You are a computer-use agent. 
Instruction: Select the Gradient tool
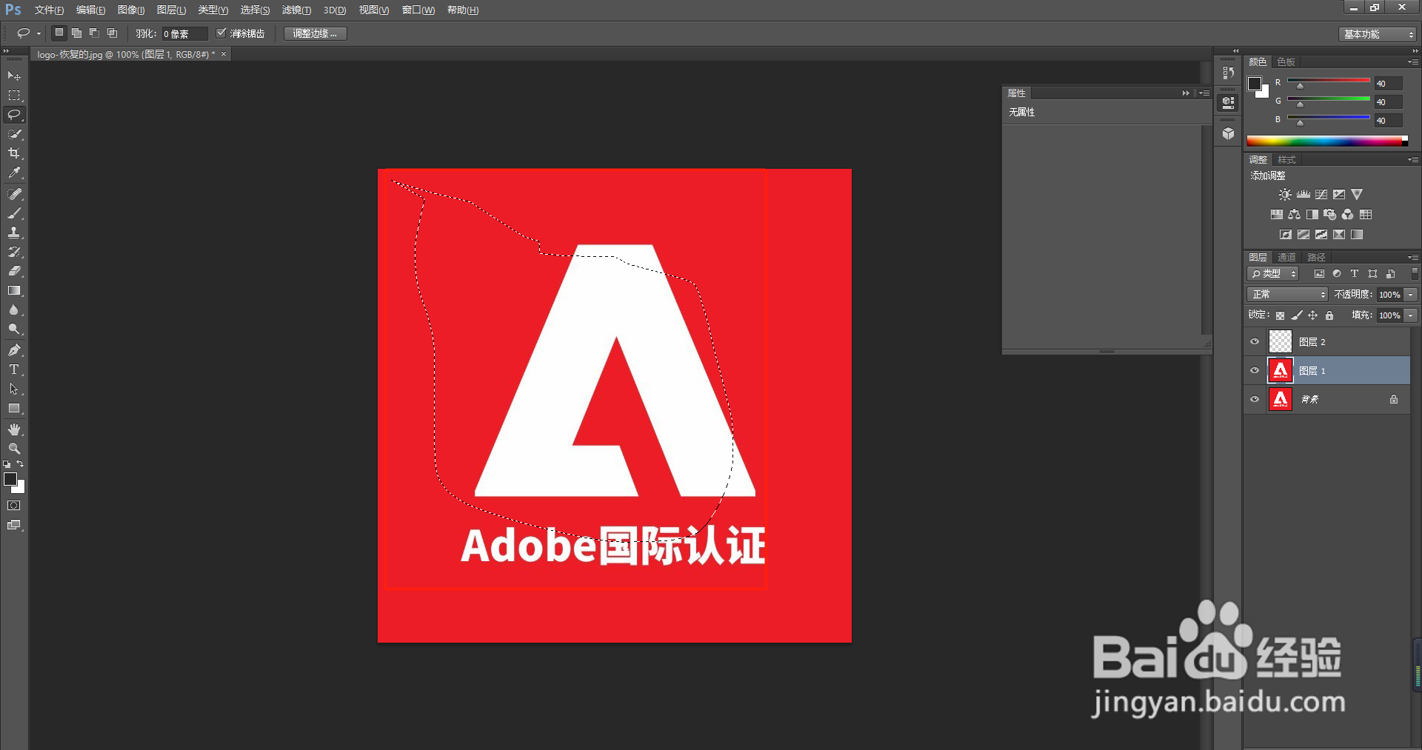(x=14, y=290)
